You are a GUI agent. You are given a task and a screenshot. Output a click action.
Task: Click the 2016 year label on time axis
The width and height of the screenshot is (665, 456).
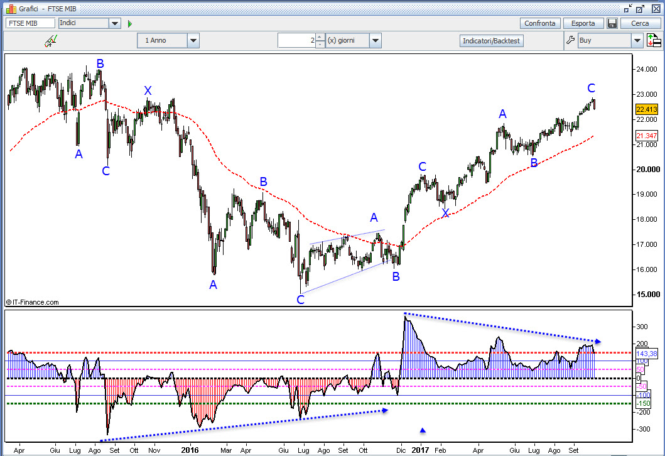pos(190,450)
